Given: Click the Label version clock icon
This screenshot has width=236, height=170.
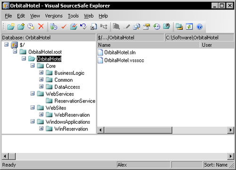Looking at the screenshot, I should [x=31, y=26].
